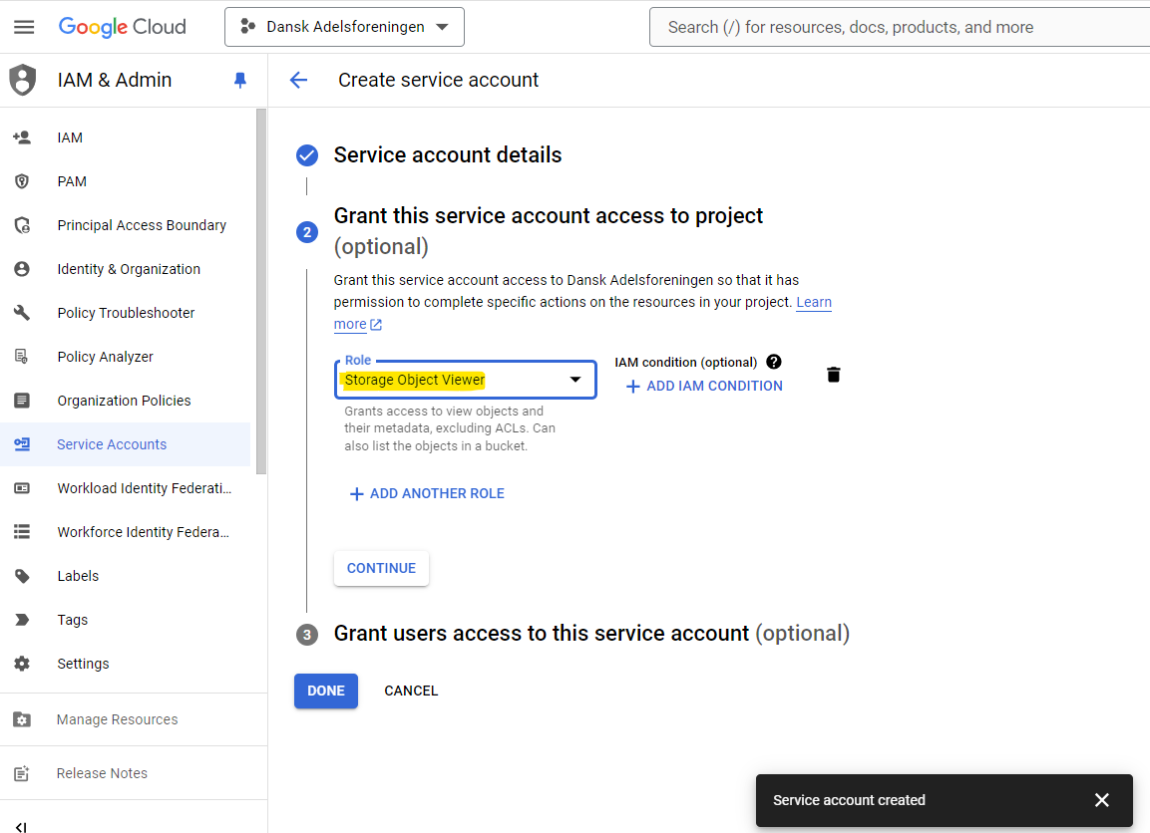Delete the Storage Object Viewer role row
The image size is (1150, 833).
pos(833,374)
